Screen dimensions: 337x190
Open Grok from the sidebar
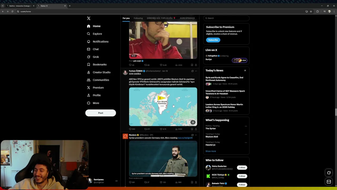coord(93,57)
